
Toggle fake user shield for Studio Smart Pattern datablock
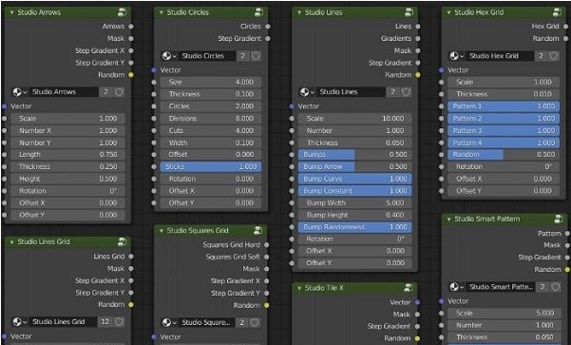point(556,287)
